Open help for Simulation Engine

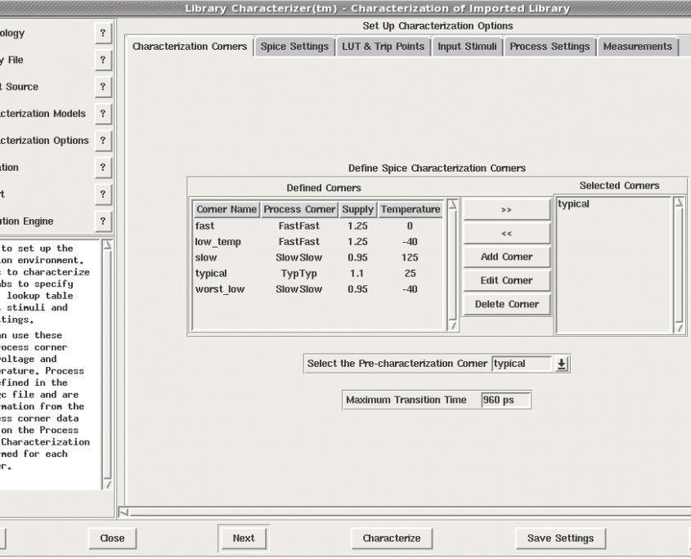click(102, 221)
